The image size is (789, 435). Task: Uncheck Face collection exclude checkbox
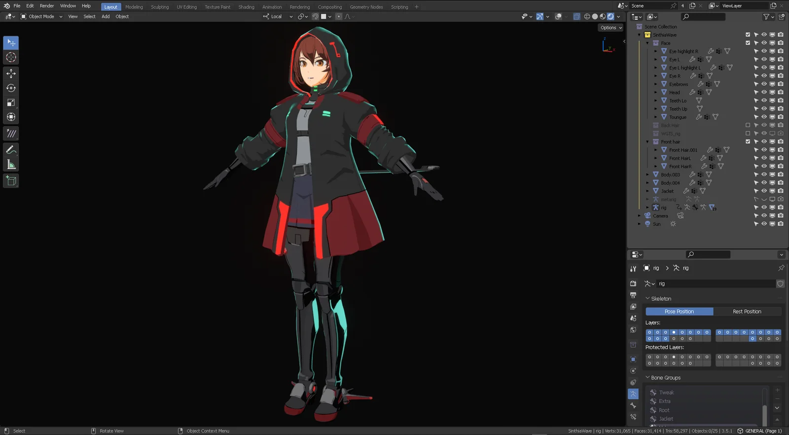[748, 43]
